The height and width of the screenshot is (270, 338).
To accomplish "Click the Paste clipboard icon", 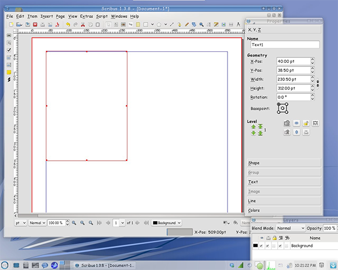I will 97,25.
